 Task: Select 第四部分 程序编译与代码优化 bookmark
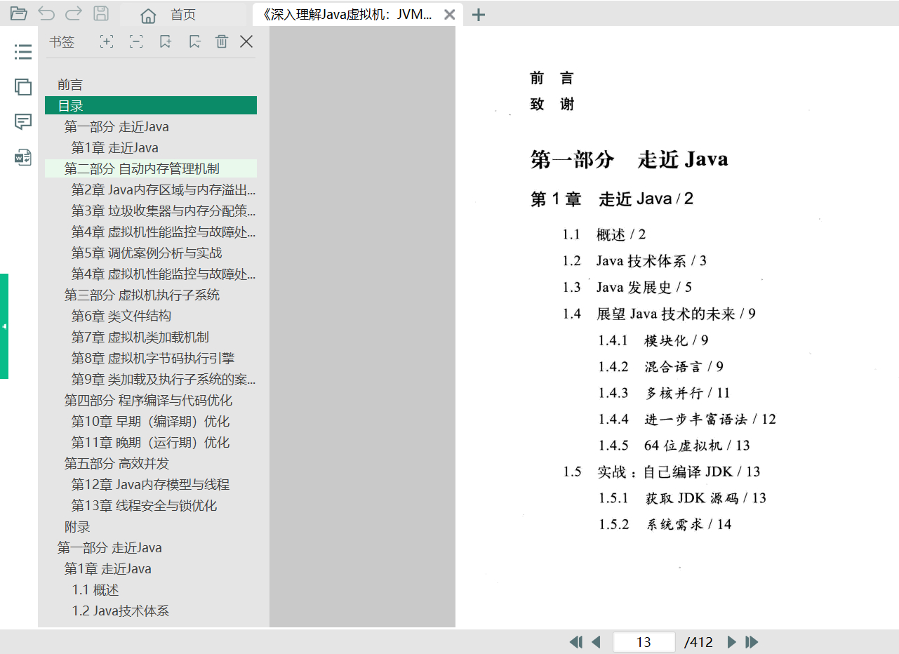pos(148,401)
